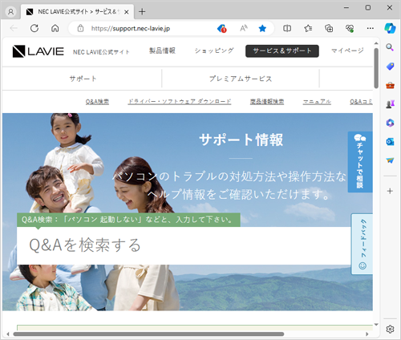Open the sidebar Microsoft 365 icon
Viewport: 401px width, 340px height.
click(390, 123)
